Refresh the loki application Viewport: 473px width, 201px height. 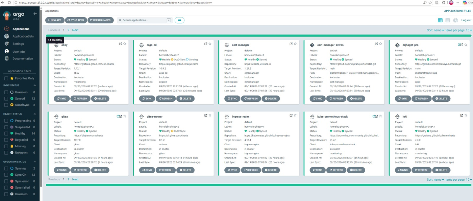[x=422, y=170]
